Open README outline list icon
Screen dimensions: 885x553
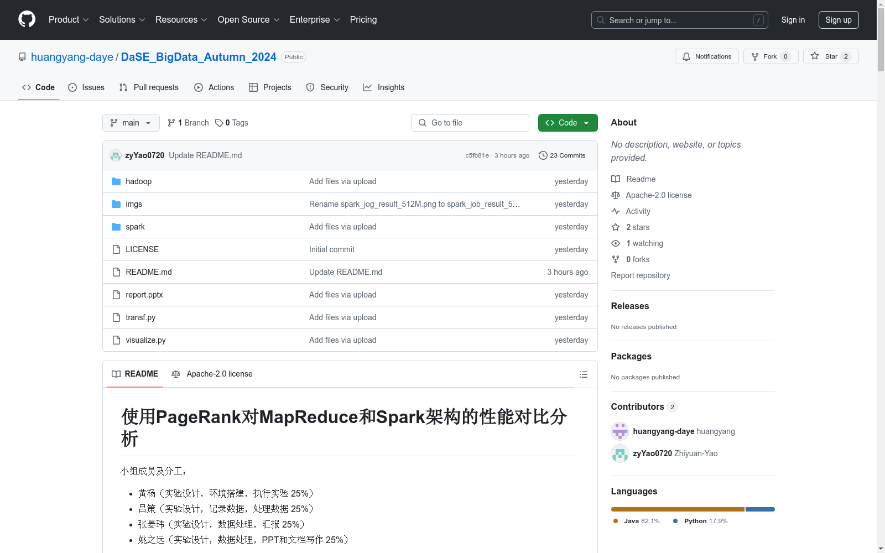click(583, 374)
